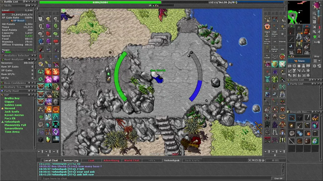Click the XP Boost button

coord(17,21)
